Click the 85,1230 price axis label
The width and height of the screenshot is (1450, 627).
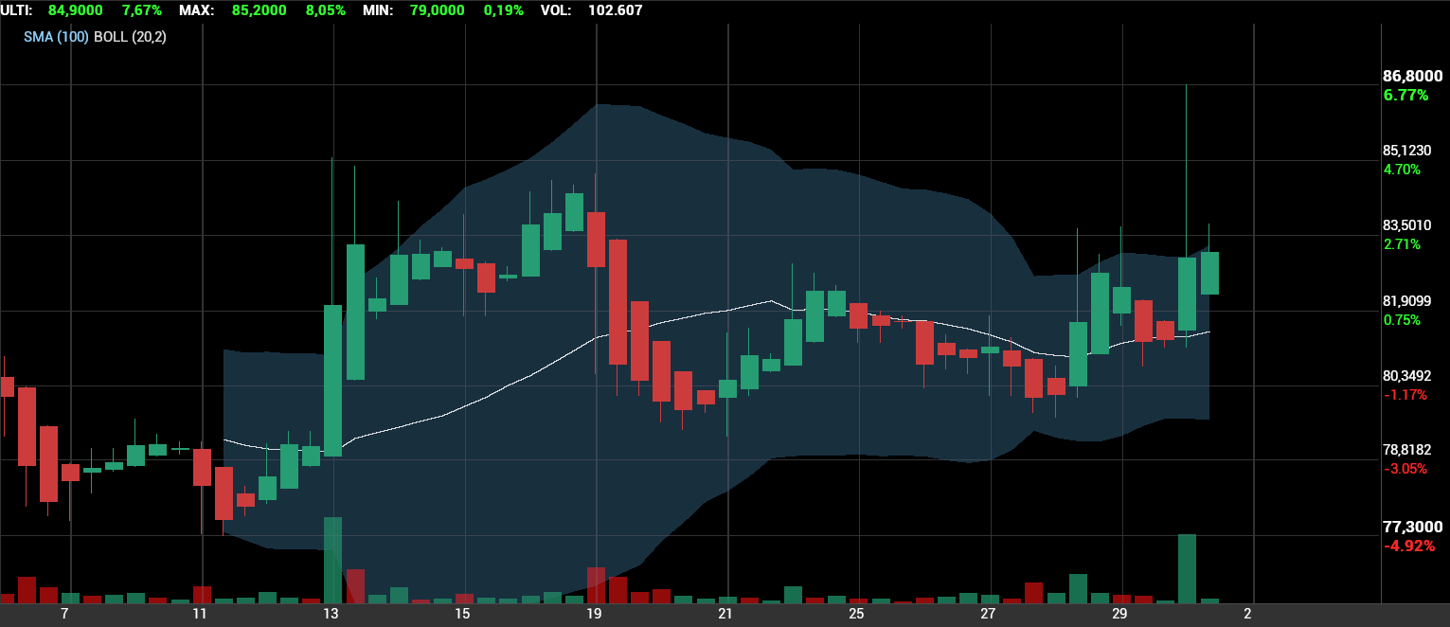click(x=1407, y=151)
